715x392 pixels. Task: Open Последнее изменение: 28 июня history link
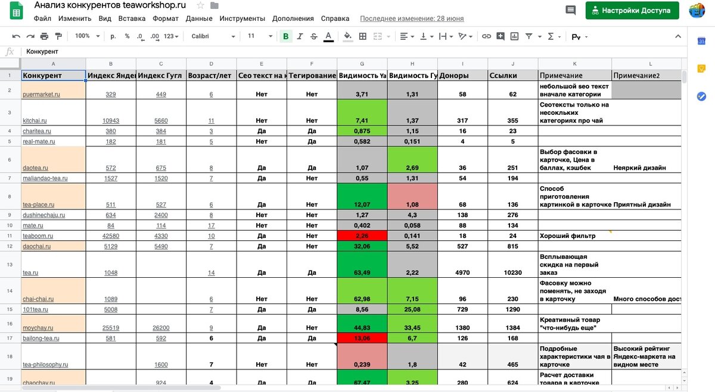412,18
